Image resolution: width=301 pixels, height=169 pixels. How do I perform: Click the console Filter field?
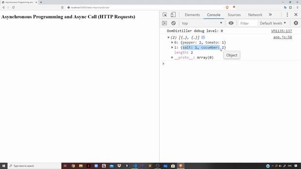(x=247, y=23)
